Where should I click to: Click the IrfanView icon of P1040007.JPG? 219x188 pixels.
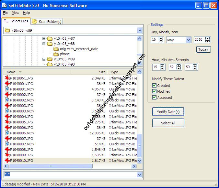[x=7, y=139]
